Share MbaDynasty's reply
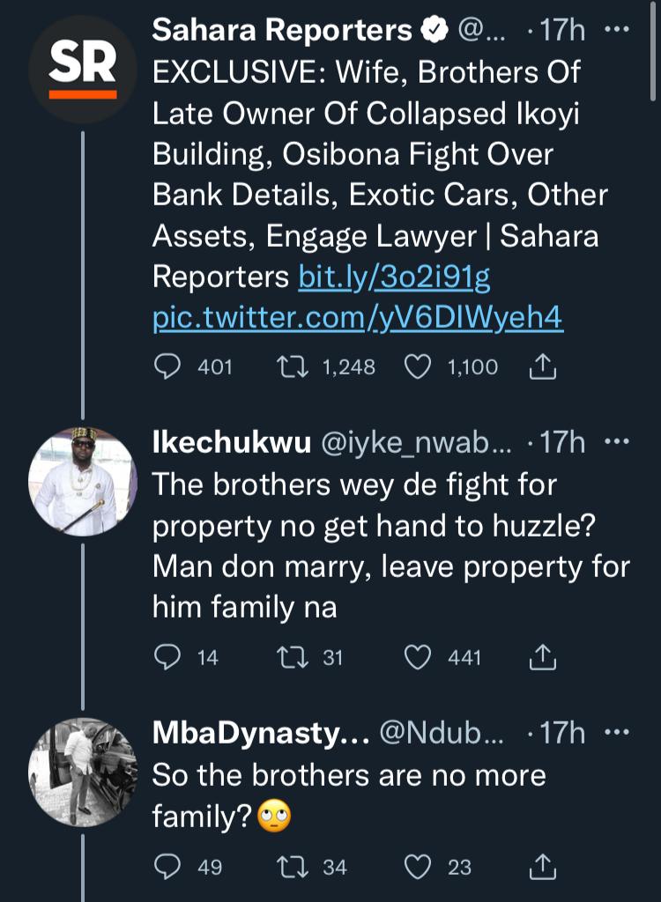The image size is (661, 902). pyautogui.click(x=543, y=868)
